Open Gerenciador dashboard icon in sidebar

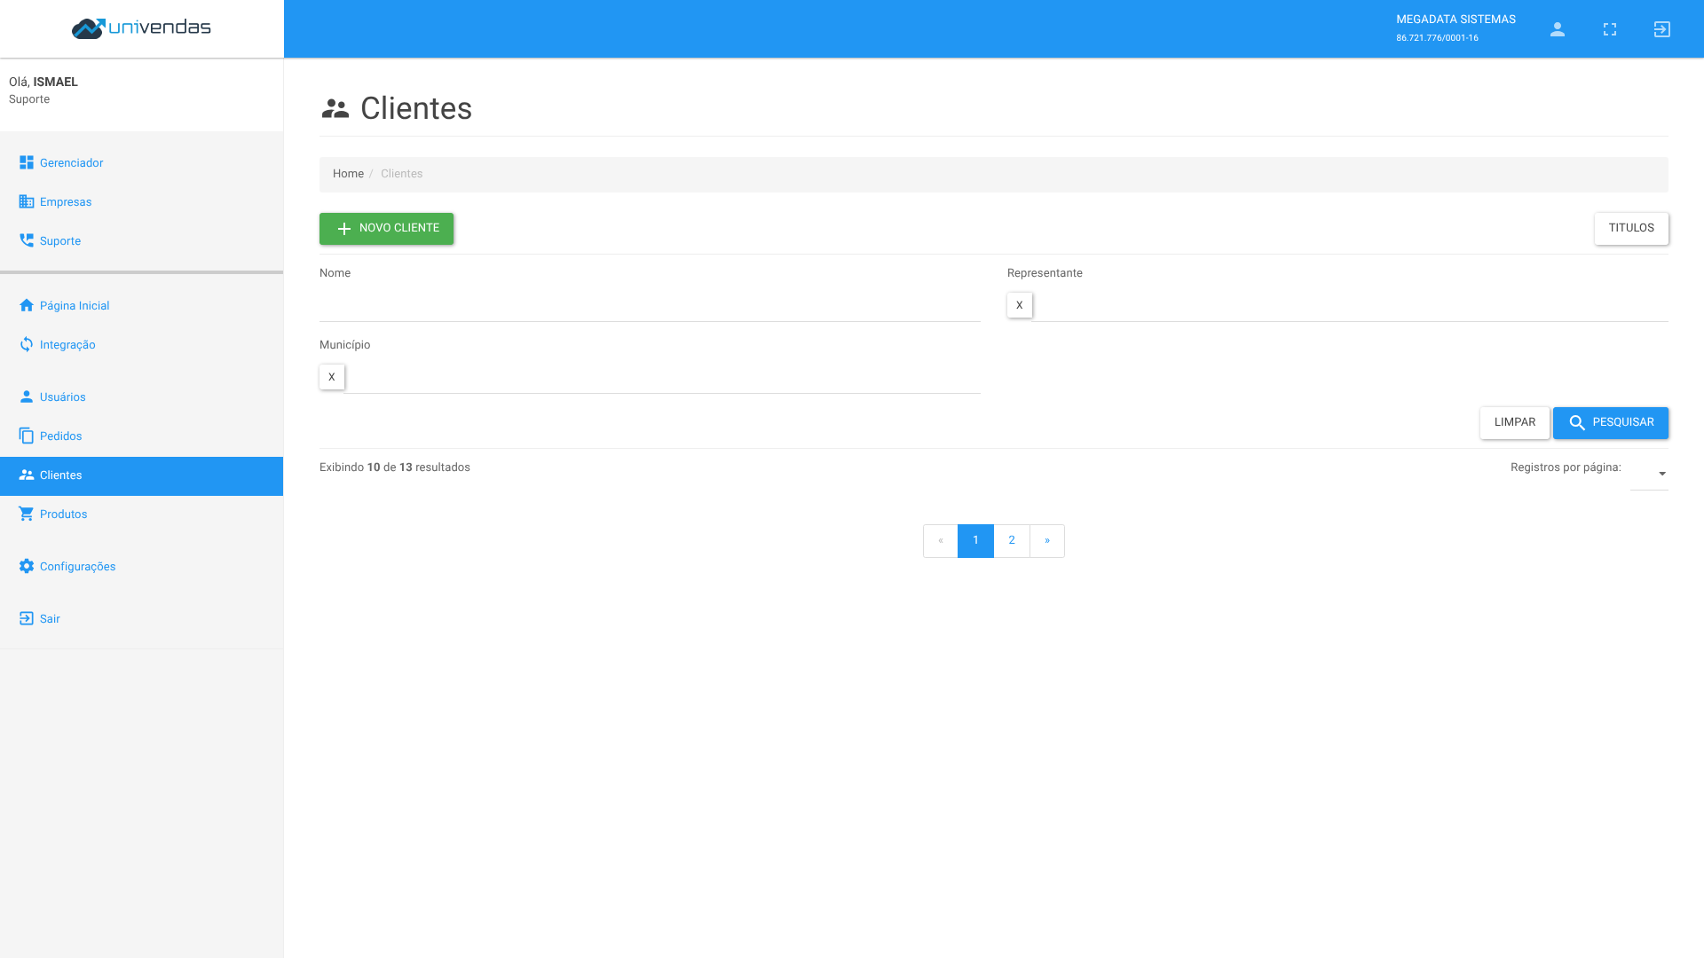click(27, 163)
